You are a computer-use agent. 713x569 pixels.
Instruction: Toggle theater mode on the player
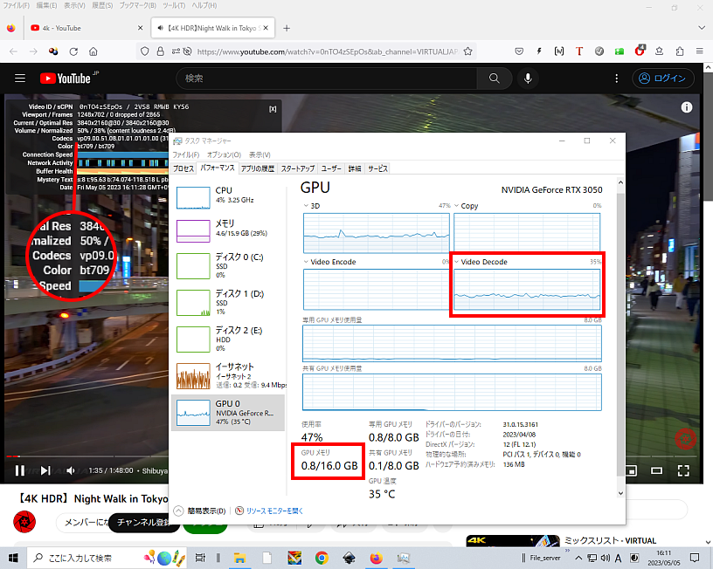click(x=656, y=470)
